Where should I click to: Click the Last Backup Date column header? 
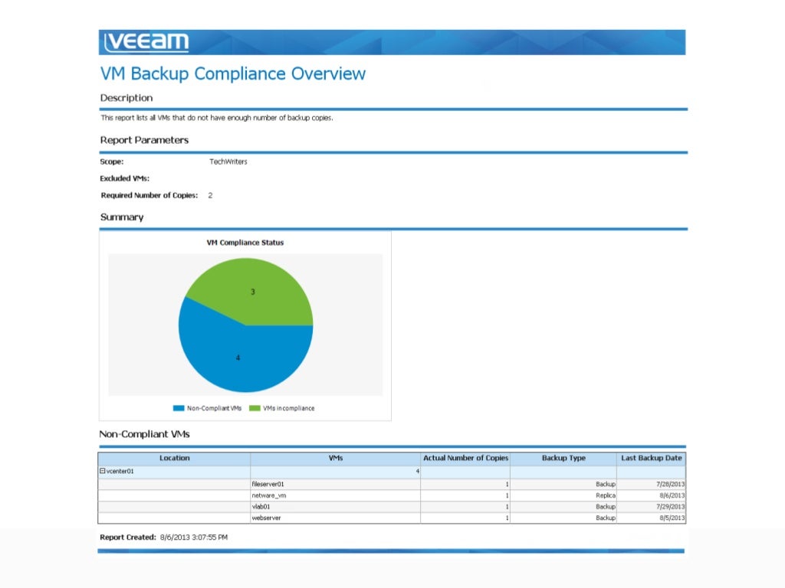click(652, 458)
